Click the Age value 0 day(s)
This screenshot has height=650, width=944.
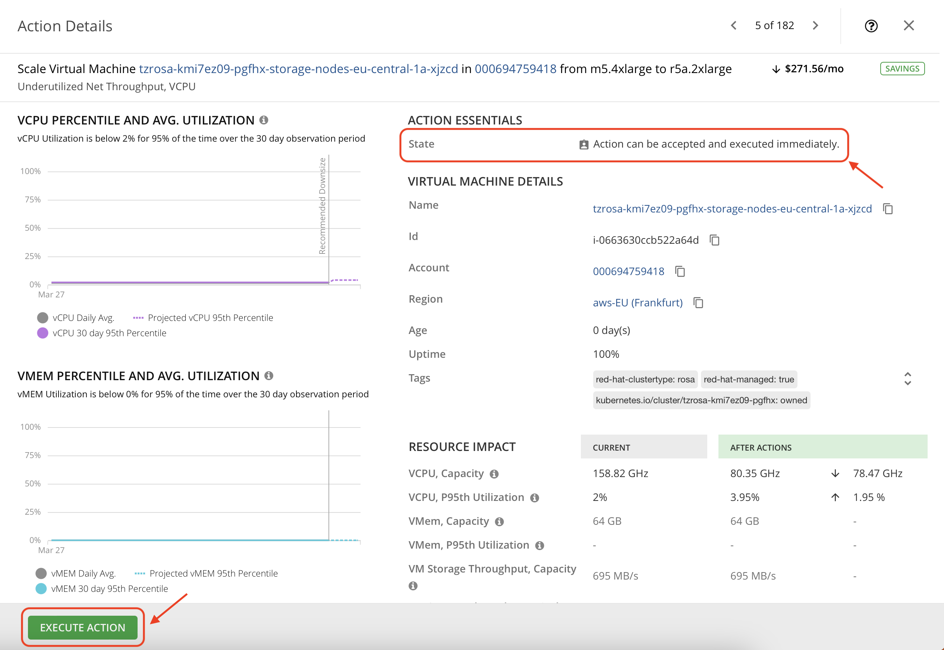[x=611, y=330]
